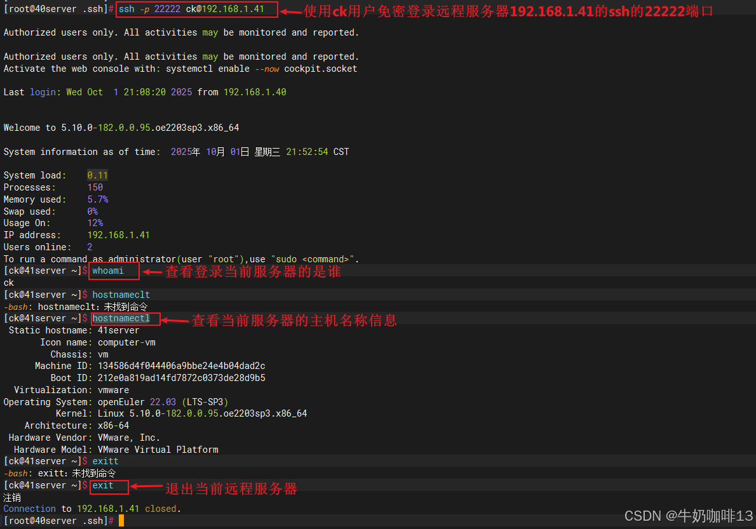Click the last login source IP 192.168.1.40
Viewport: 756px width, 529px height.
(254, 92)
